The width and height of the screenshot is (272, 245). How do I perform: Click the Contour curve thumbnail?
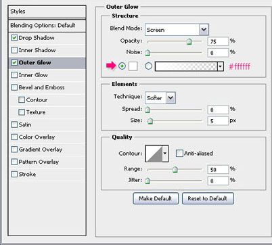[154, 154]
